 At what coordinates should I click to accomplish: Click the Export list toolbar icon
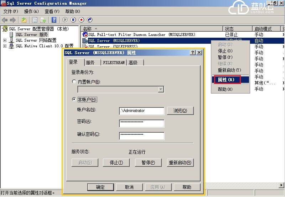[43, 20]
